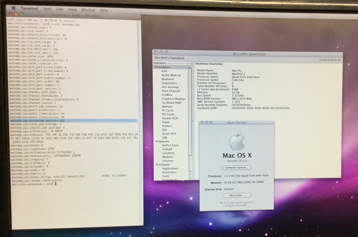
Task: Click the 11/04/2018 date in System Profiler
Action: tap(330, 60)
